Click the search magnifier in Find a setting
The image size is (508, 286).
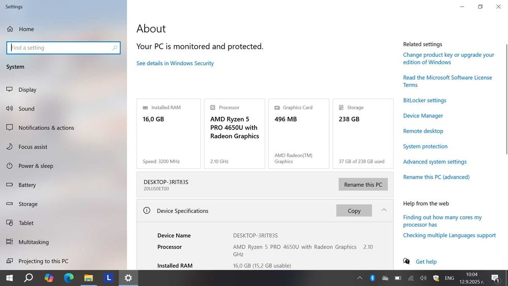(x=115, y=48)
